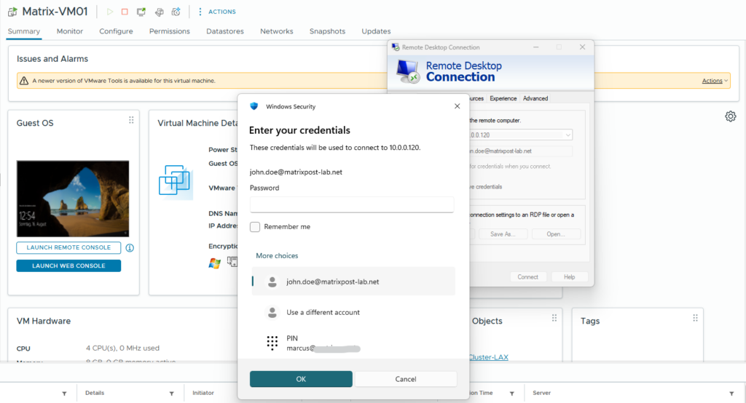
Task: Click the Matrix-VM01 virtual machine icon
Action: (x=12, y=12)
